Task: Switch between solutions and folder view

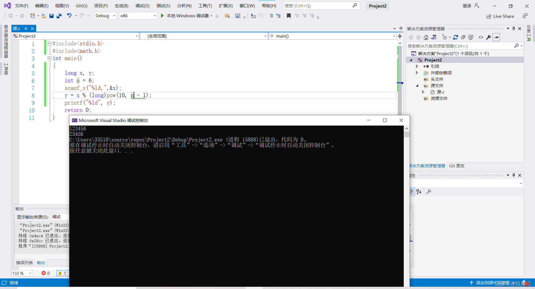Action: (x=434, y=37)
